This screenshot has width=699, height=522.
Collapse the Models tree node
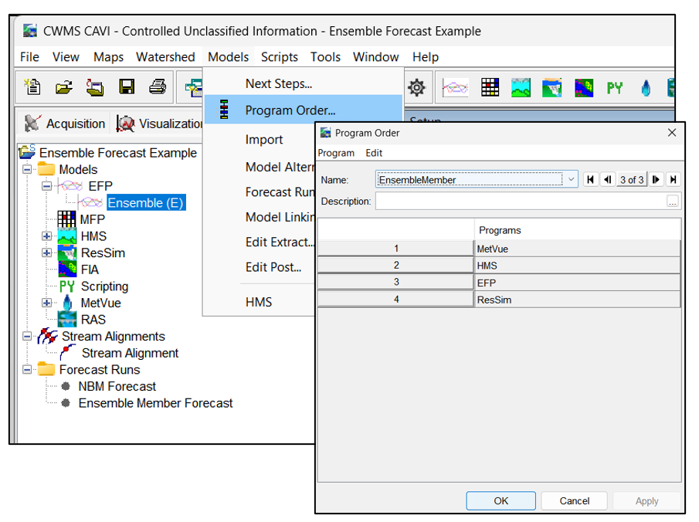click(27, 169)
